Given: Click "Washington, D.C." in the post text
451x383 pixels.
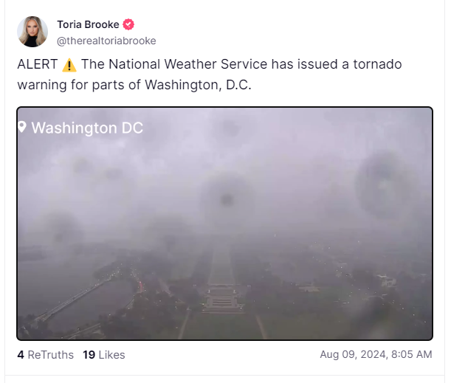Looking at the screenshot, I should (x=198, y=85).
